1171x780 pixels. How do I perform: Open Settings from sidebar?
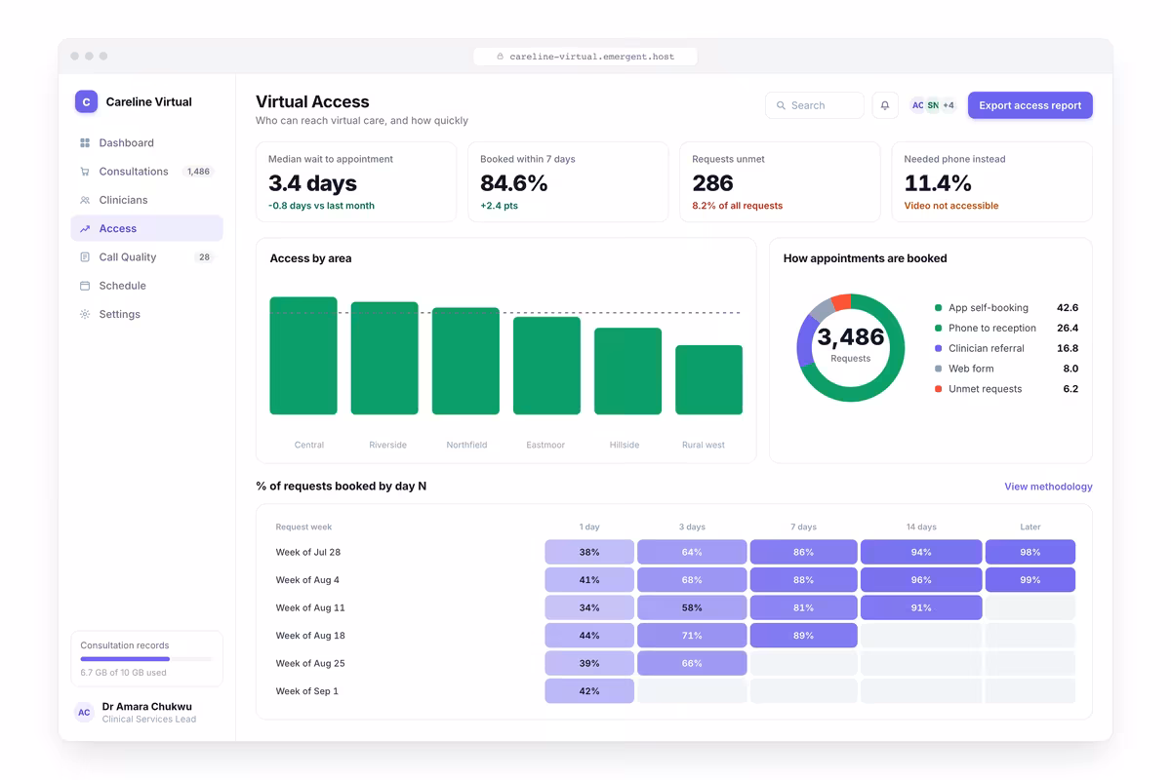(x=146, y=314)
